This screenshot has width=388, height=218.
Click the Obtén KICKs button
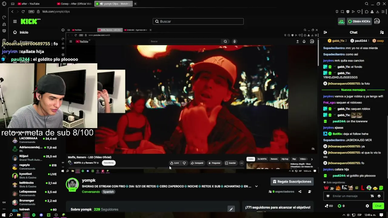(x=360, y=21)
